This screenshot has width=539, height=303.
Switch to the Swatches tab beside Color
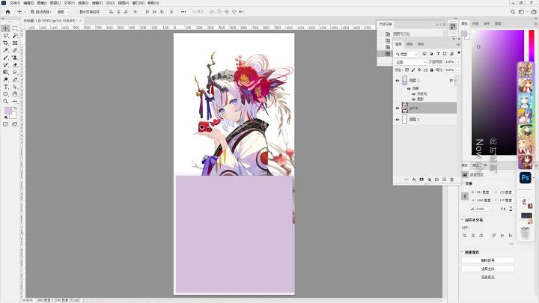475,24
